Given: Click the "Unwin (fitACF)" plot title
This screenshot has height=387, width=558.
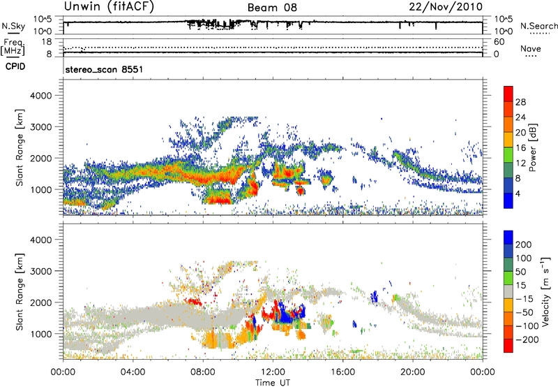Looking at the screenshot, I should point(109,7).
